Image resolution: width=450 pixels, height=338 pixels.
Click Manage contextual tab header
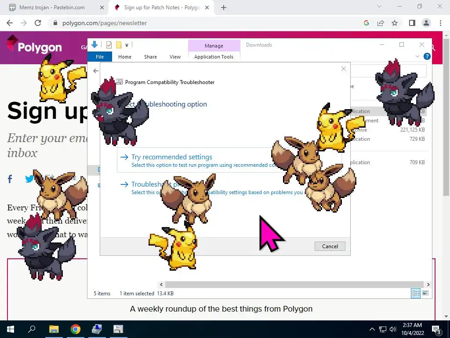coord(214,46)
